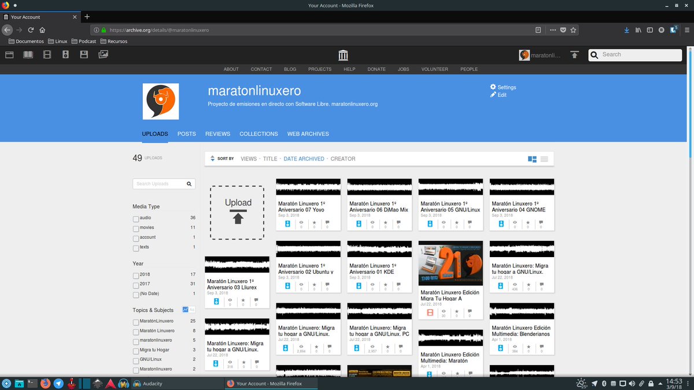
Task: Go to the Firefox home page
Action: pos(42,30)
